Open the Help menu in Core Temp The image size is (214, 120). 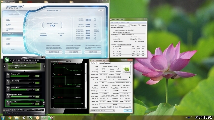coord(127,22)
